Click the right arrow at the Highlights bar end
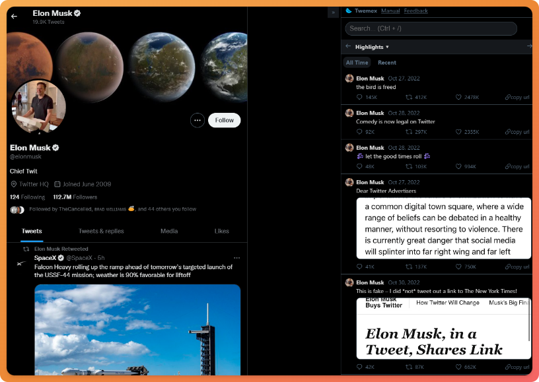This screenshot has width=539, height=382. (529, 46)
